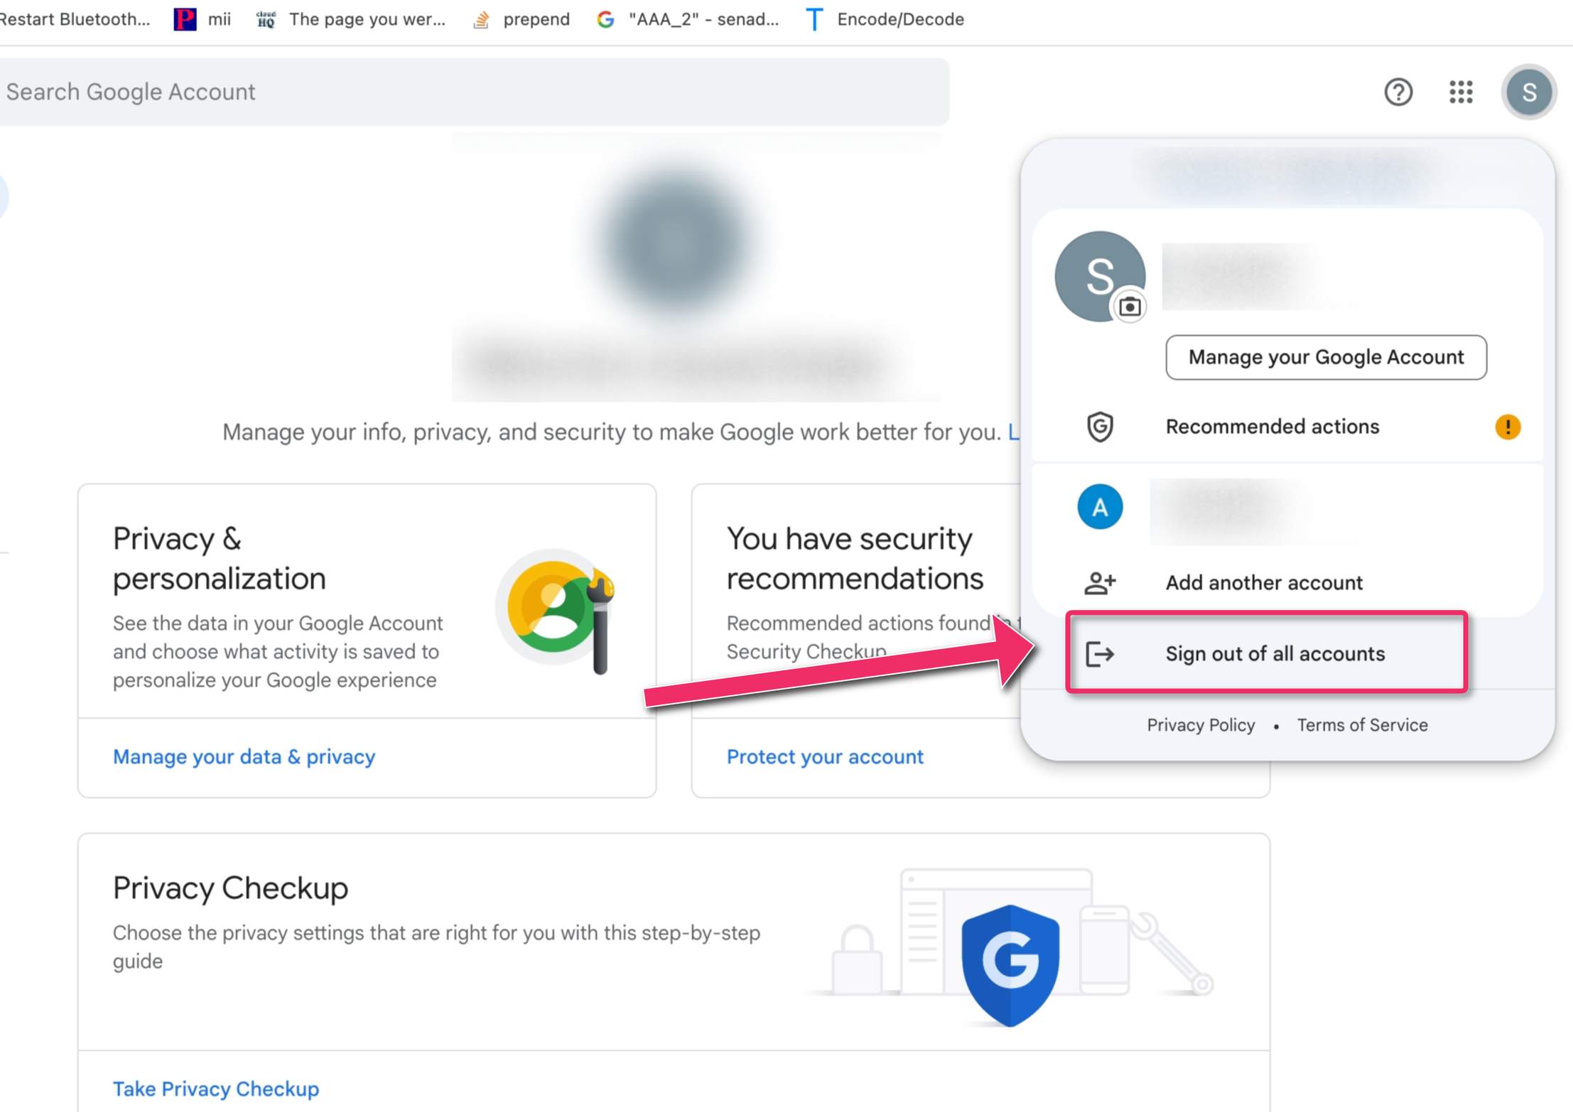The image size is (1573, 1112).
Task: Click Manage your Google Account button
Action: click(x=1326, y=357)
